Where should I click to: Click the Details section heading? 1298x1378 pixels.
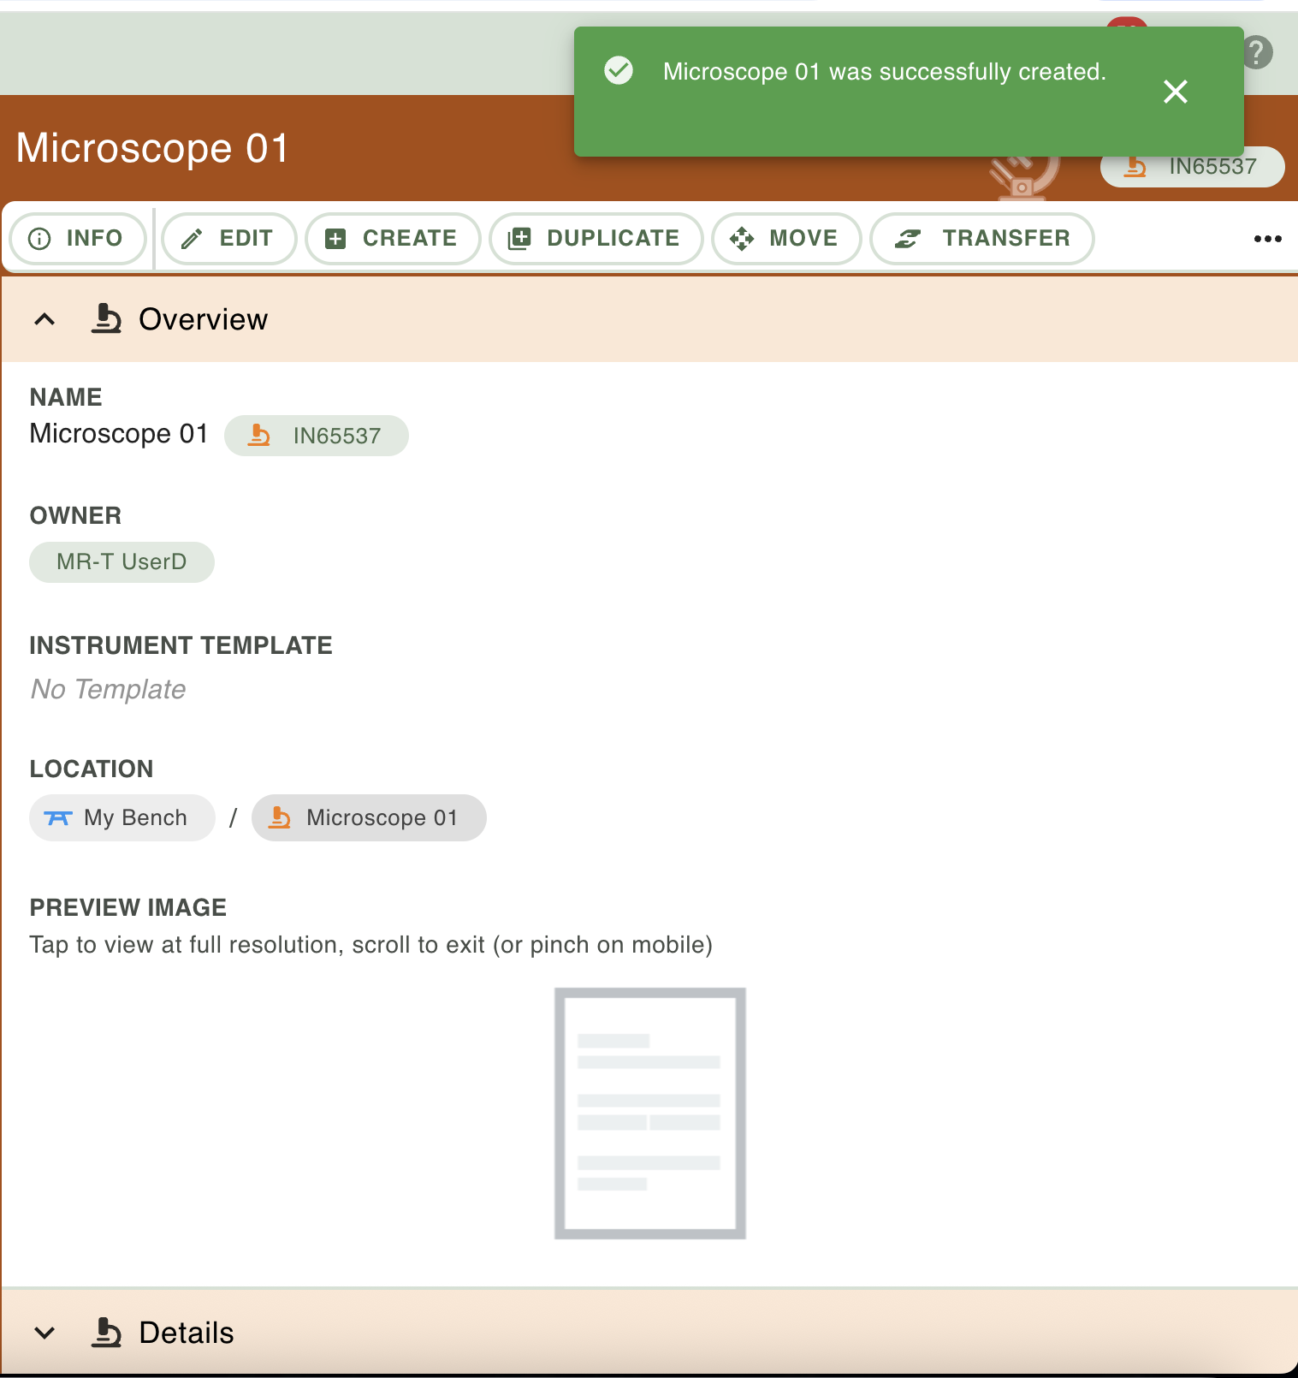pos(187,1333)
